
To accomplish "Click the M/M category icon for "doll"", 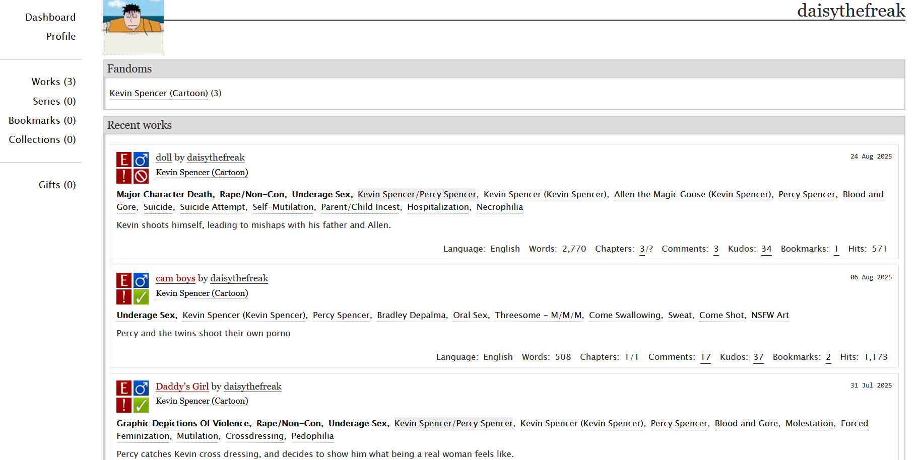I will click(141, 160).
